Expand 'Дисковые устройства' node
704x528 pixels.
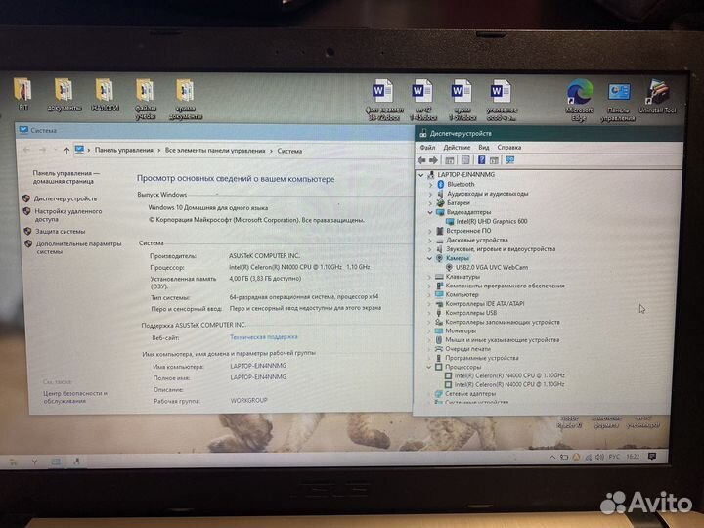tap(430, 241)
